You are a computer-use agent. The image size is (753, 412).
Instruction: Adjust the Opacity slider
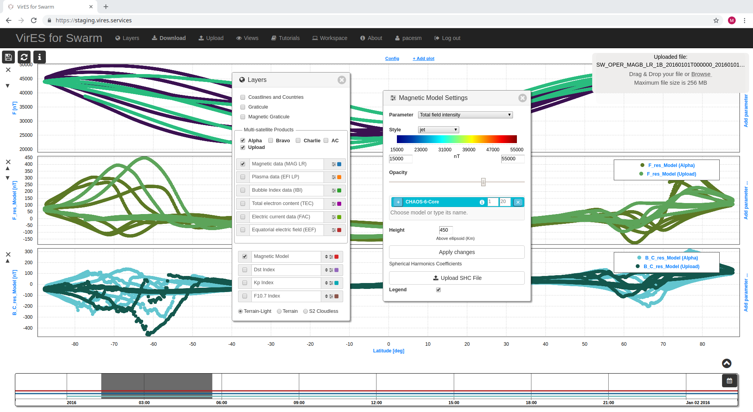click(483, 182)
